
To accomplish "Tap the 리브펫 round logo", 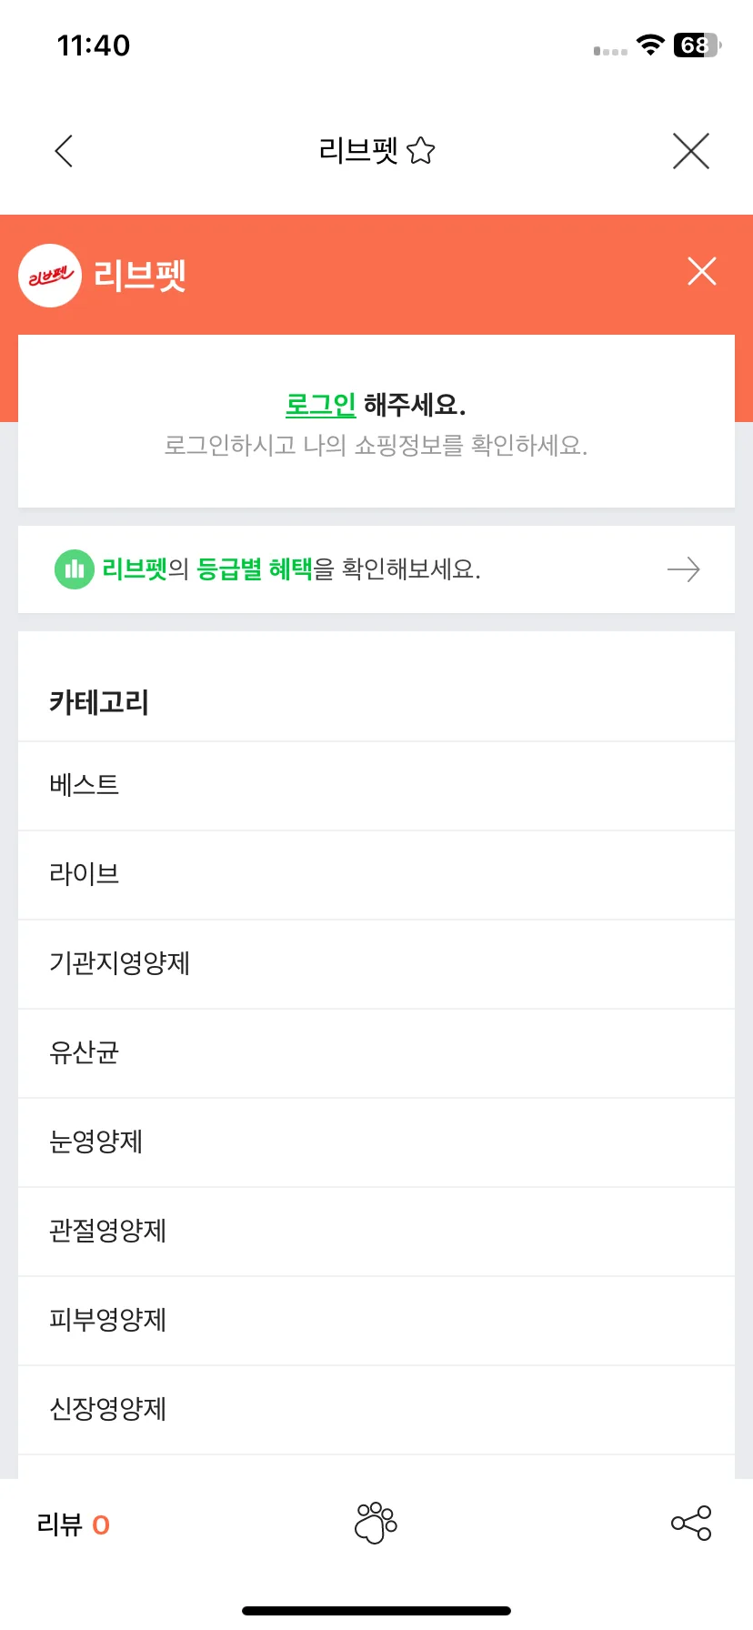I will [50, 276].
